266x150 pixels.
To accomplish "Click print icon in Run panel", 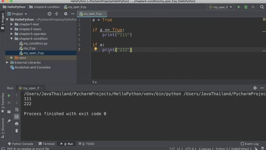I will pos(17,124).
